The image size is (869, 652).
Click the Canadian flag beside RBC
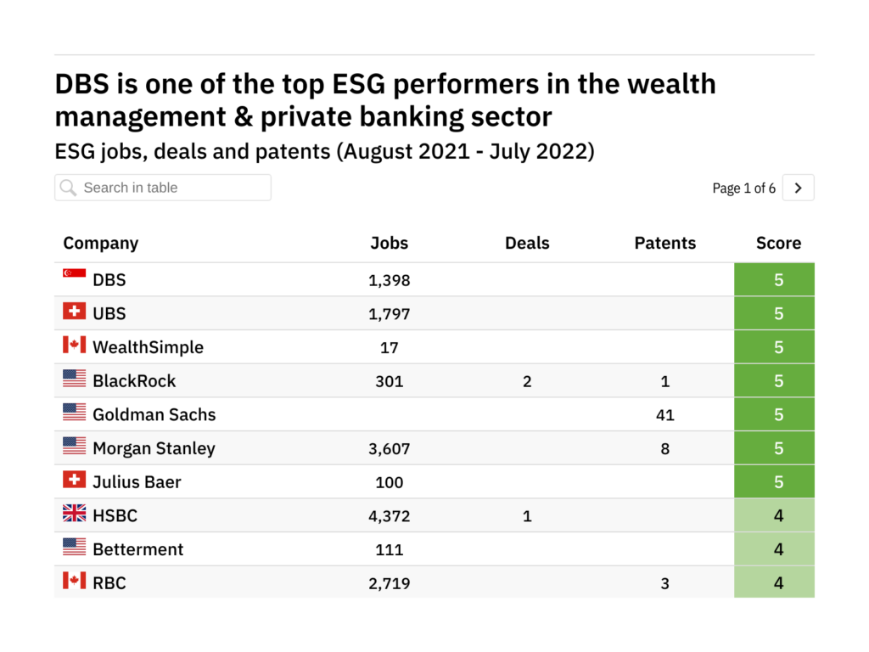click(x=75, y=582)
